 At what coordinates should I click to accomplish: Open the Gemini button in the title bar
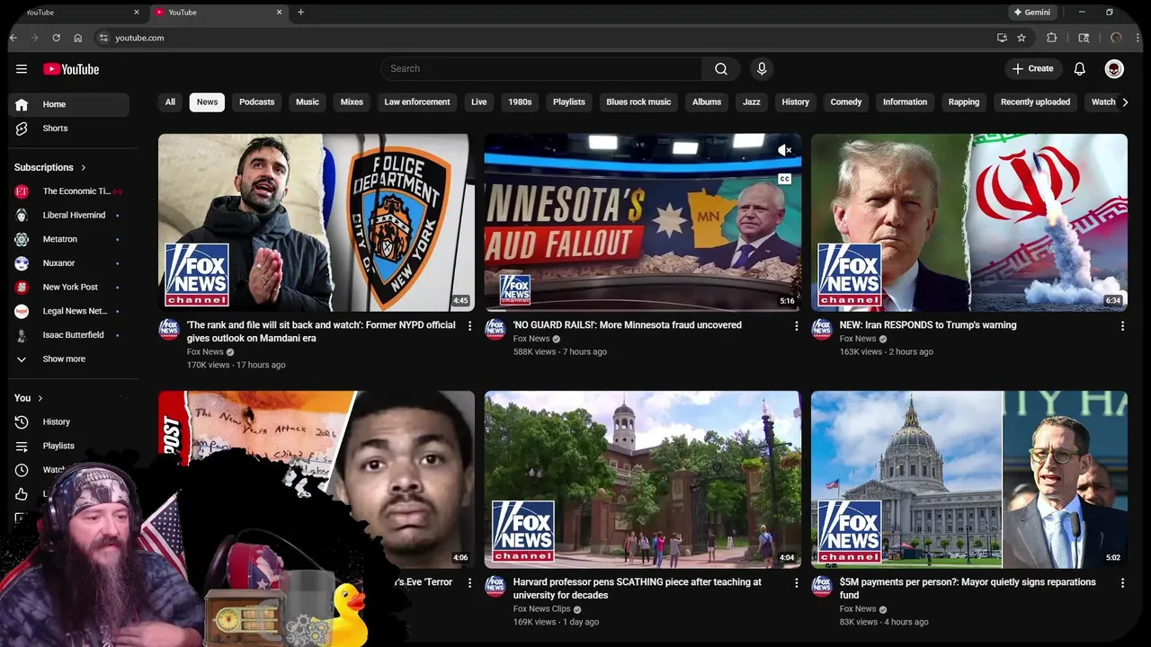tap(1032, 13)
